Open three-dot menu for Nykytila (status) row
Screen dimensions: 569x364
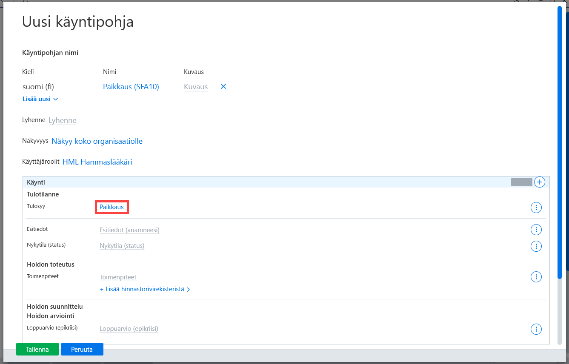click(x=536, y=246)
